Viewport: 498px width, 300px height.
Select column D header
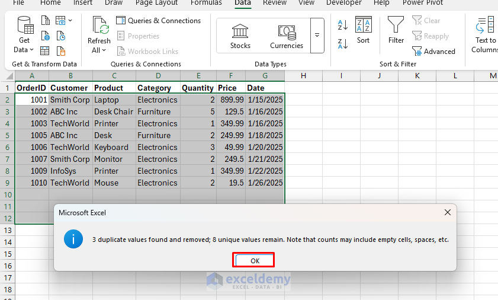pos(158,76)
